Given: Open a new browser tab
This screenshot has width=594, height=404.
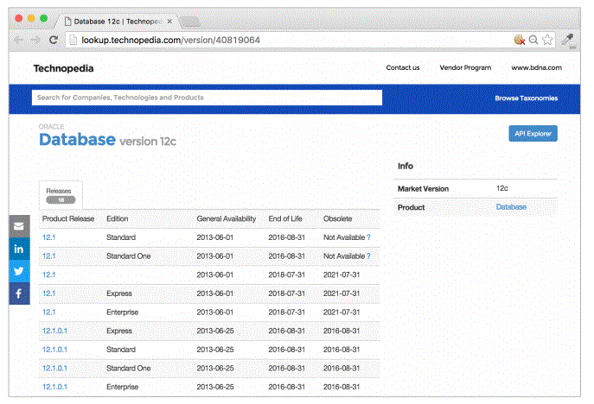Looking at the screenshot, I should [x=190, y=22].
